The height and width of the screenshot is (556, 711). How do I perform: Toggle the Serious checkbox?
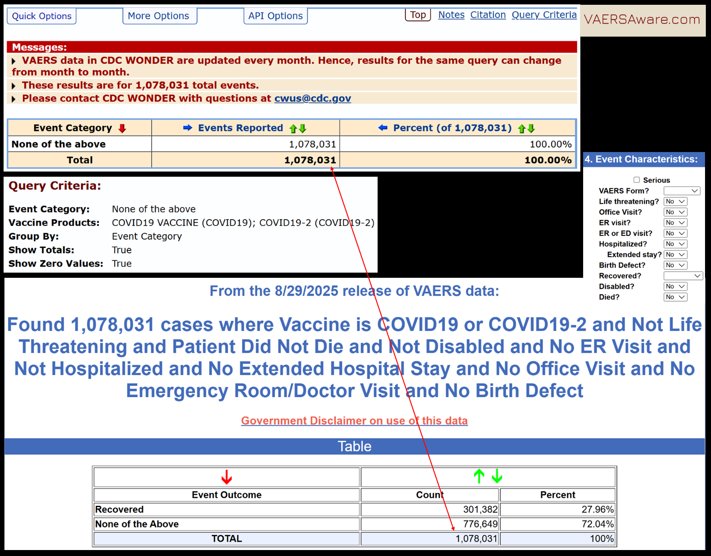[x=637, y=180]
